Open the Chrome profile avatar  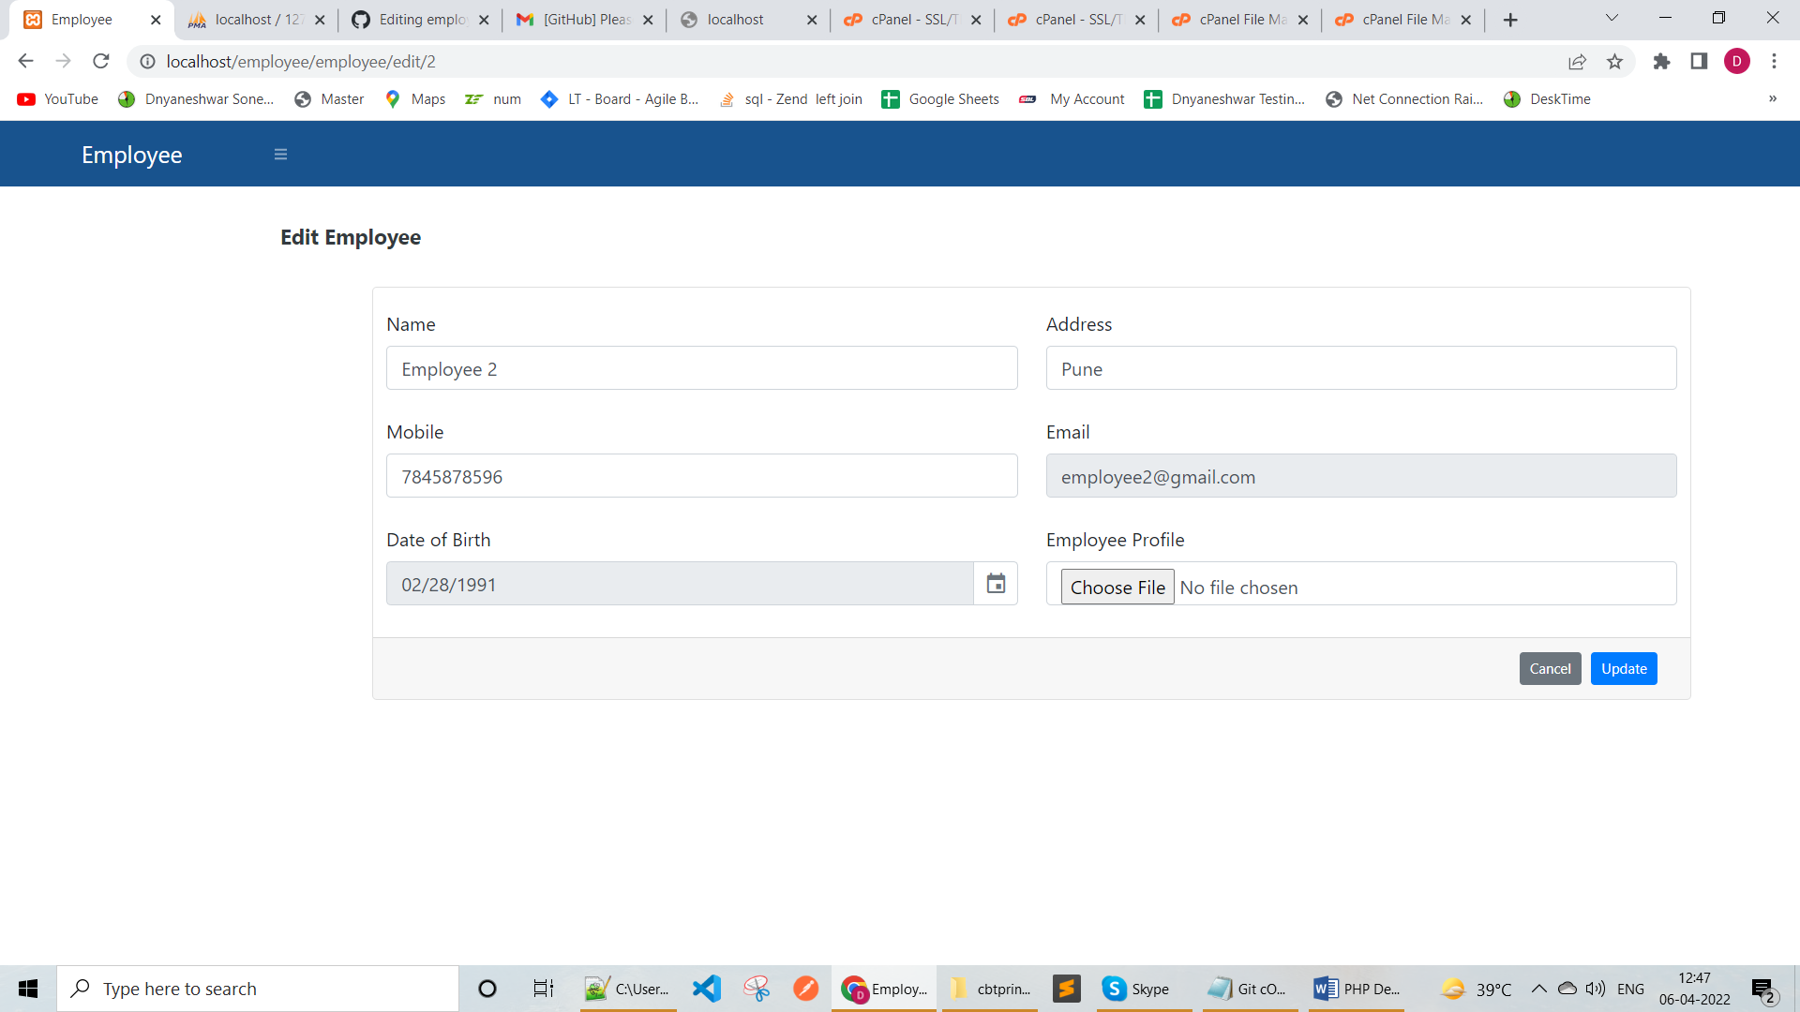tap(1737, 61)
